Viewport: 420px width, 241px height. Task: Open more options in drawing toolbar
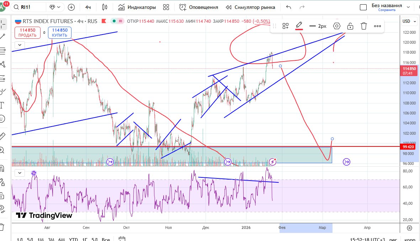pos(377,26)
